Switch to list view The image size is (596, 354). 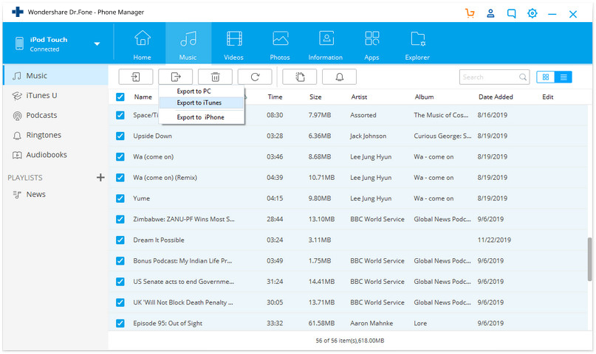coord(564,77)
